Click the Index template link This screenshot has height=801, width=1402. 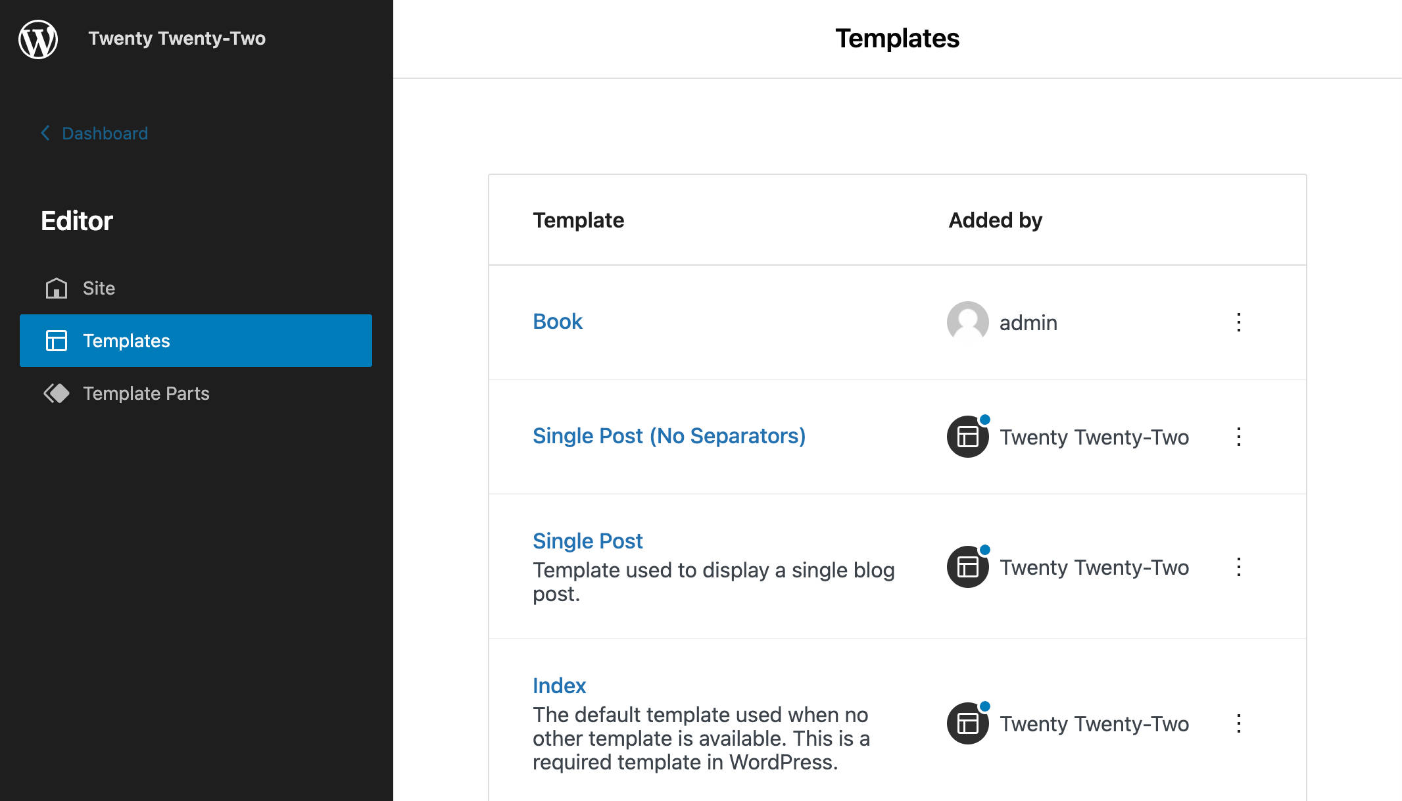[x=560, y=685]
